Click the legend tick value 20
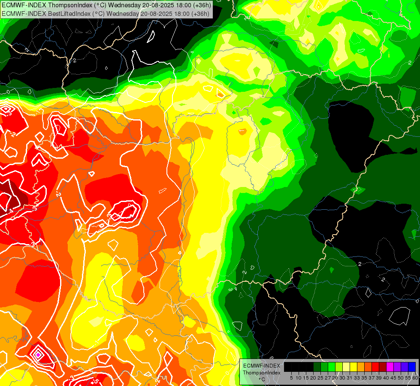Screen dimensions: 420x386 coord(313,378)
